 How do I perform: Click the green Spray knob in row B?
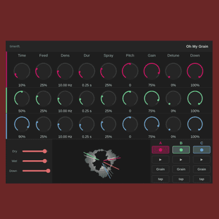tap(108, 98)
